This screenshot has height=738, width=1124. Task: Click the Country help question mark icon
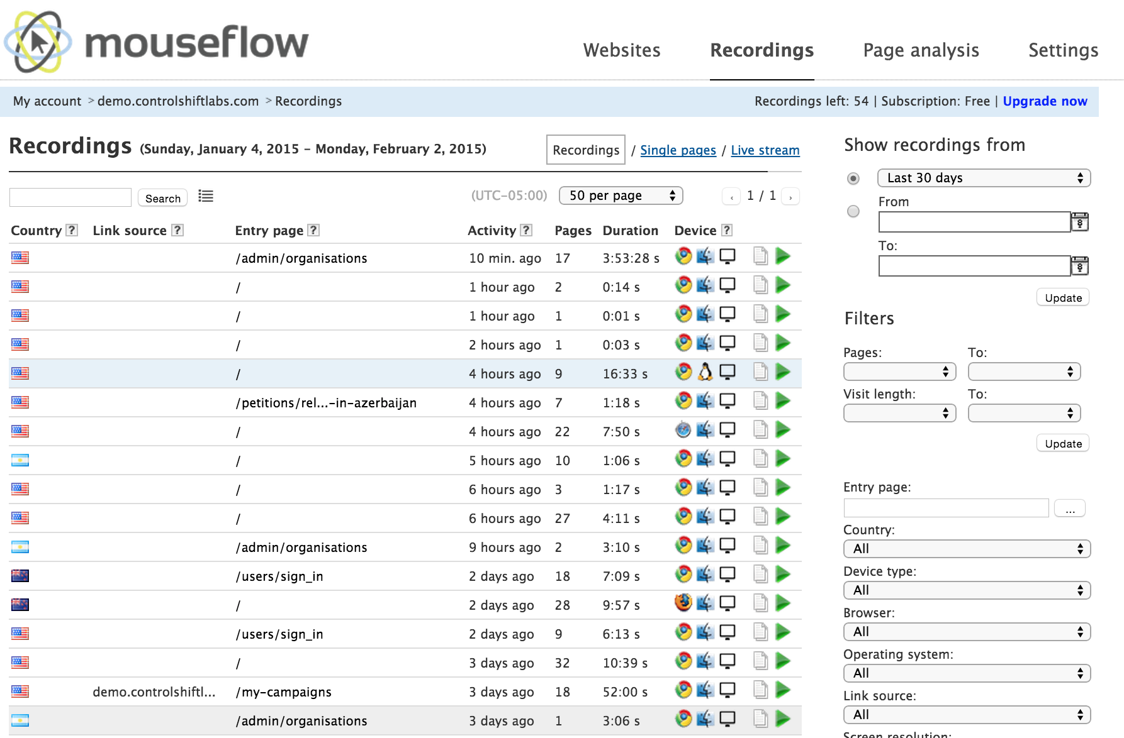coord(72,230)
